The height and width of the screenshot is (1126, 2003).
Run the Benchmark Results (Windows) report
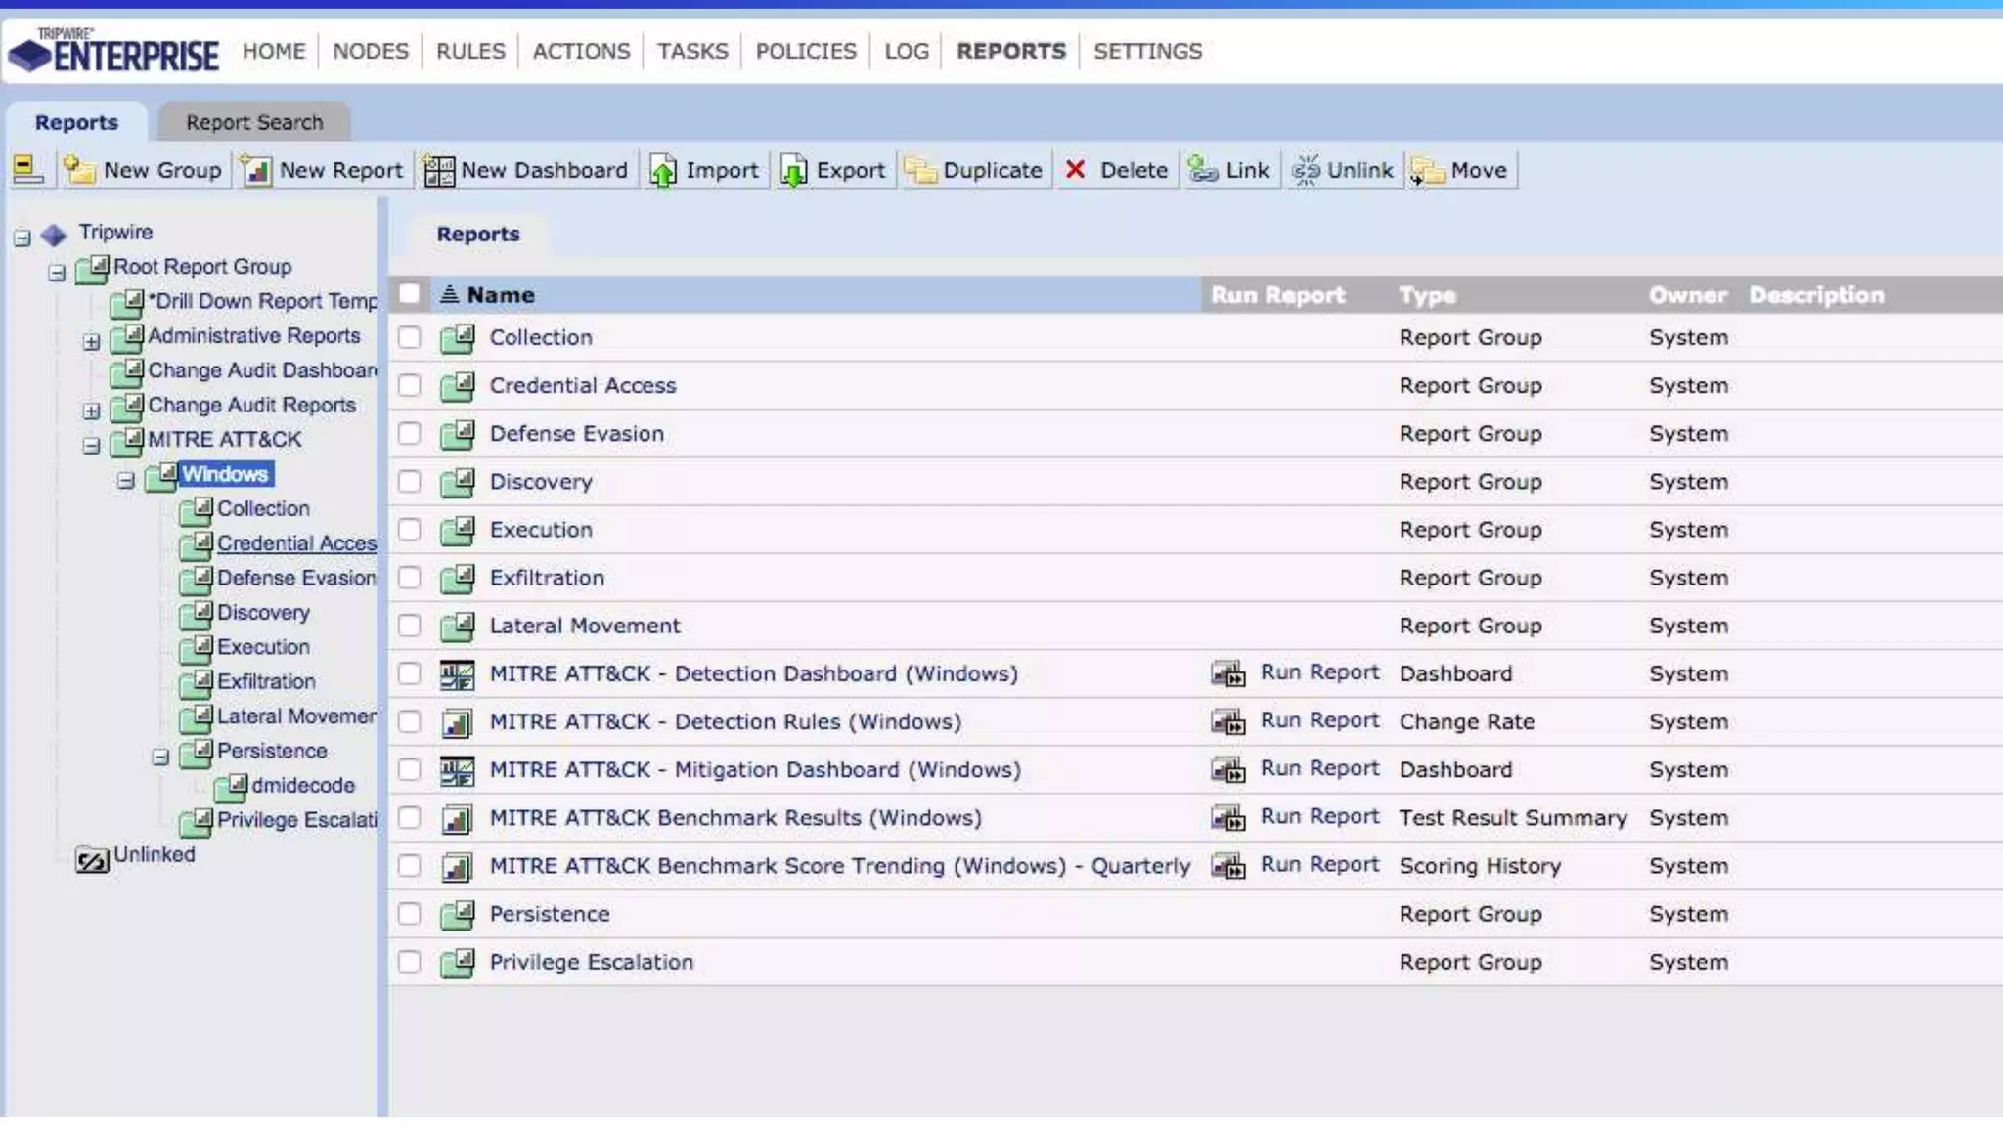pyautogui.click(x=1318, y=817)
